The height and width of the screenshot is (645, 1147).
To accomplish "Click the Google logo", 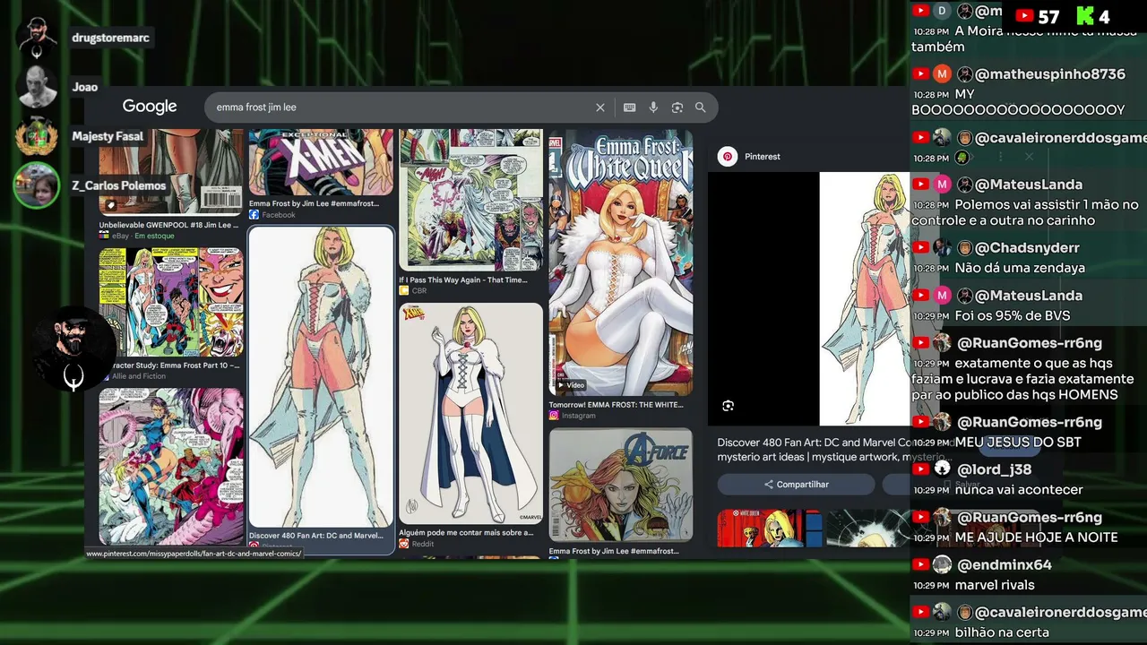I will pyautogui.click(x=150, y=107).
